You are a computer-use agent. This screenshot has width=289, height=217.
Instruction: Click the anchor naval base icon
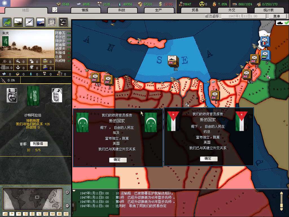[18, 67]
